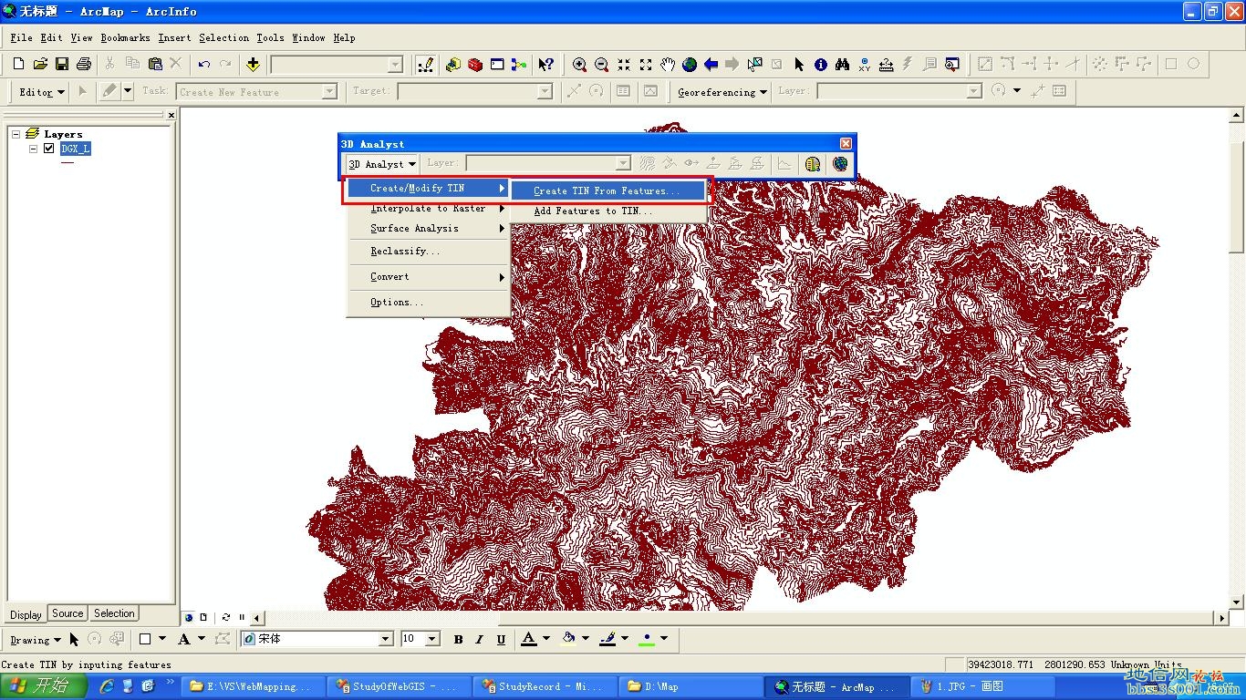This screenshot has width=1246, height=700.
Task: Switch to the Source tab
Action: pos(67,613)
